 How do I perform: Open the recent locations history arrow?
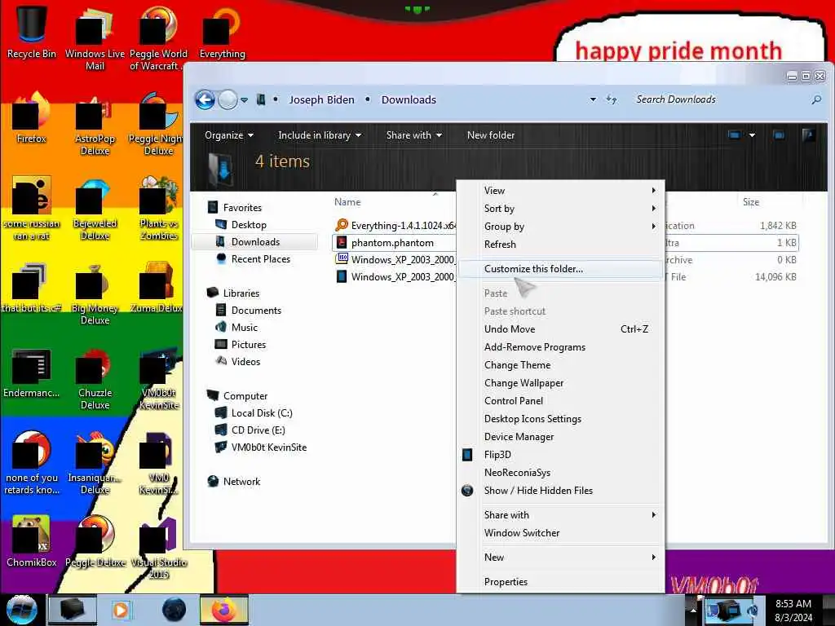[244, 99]
